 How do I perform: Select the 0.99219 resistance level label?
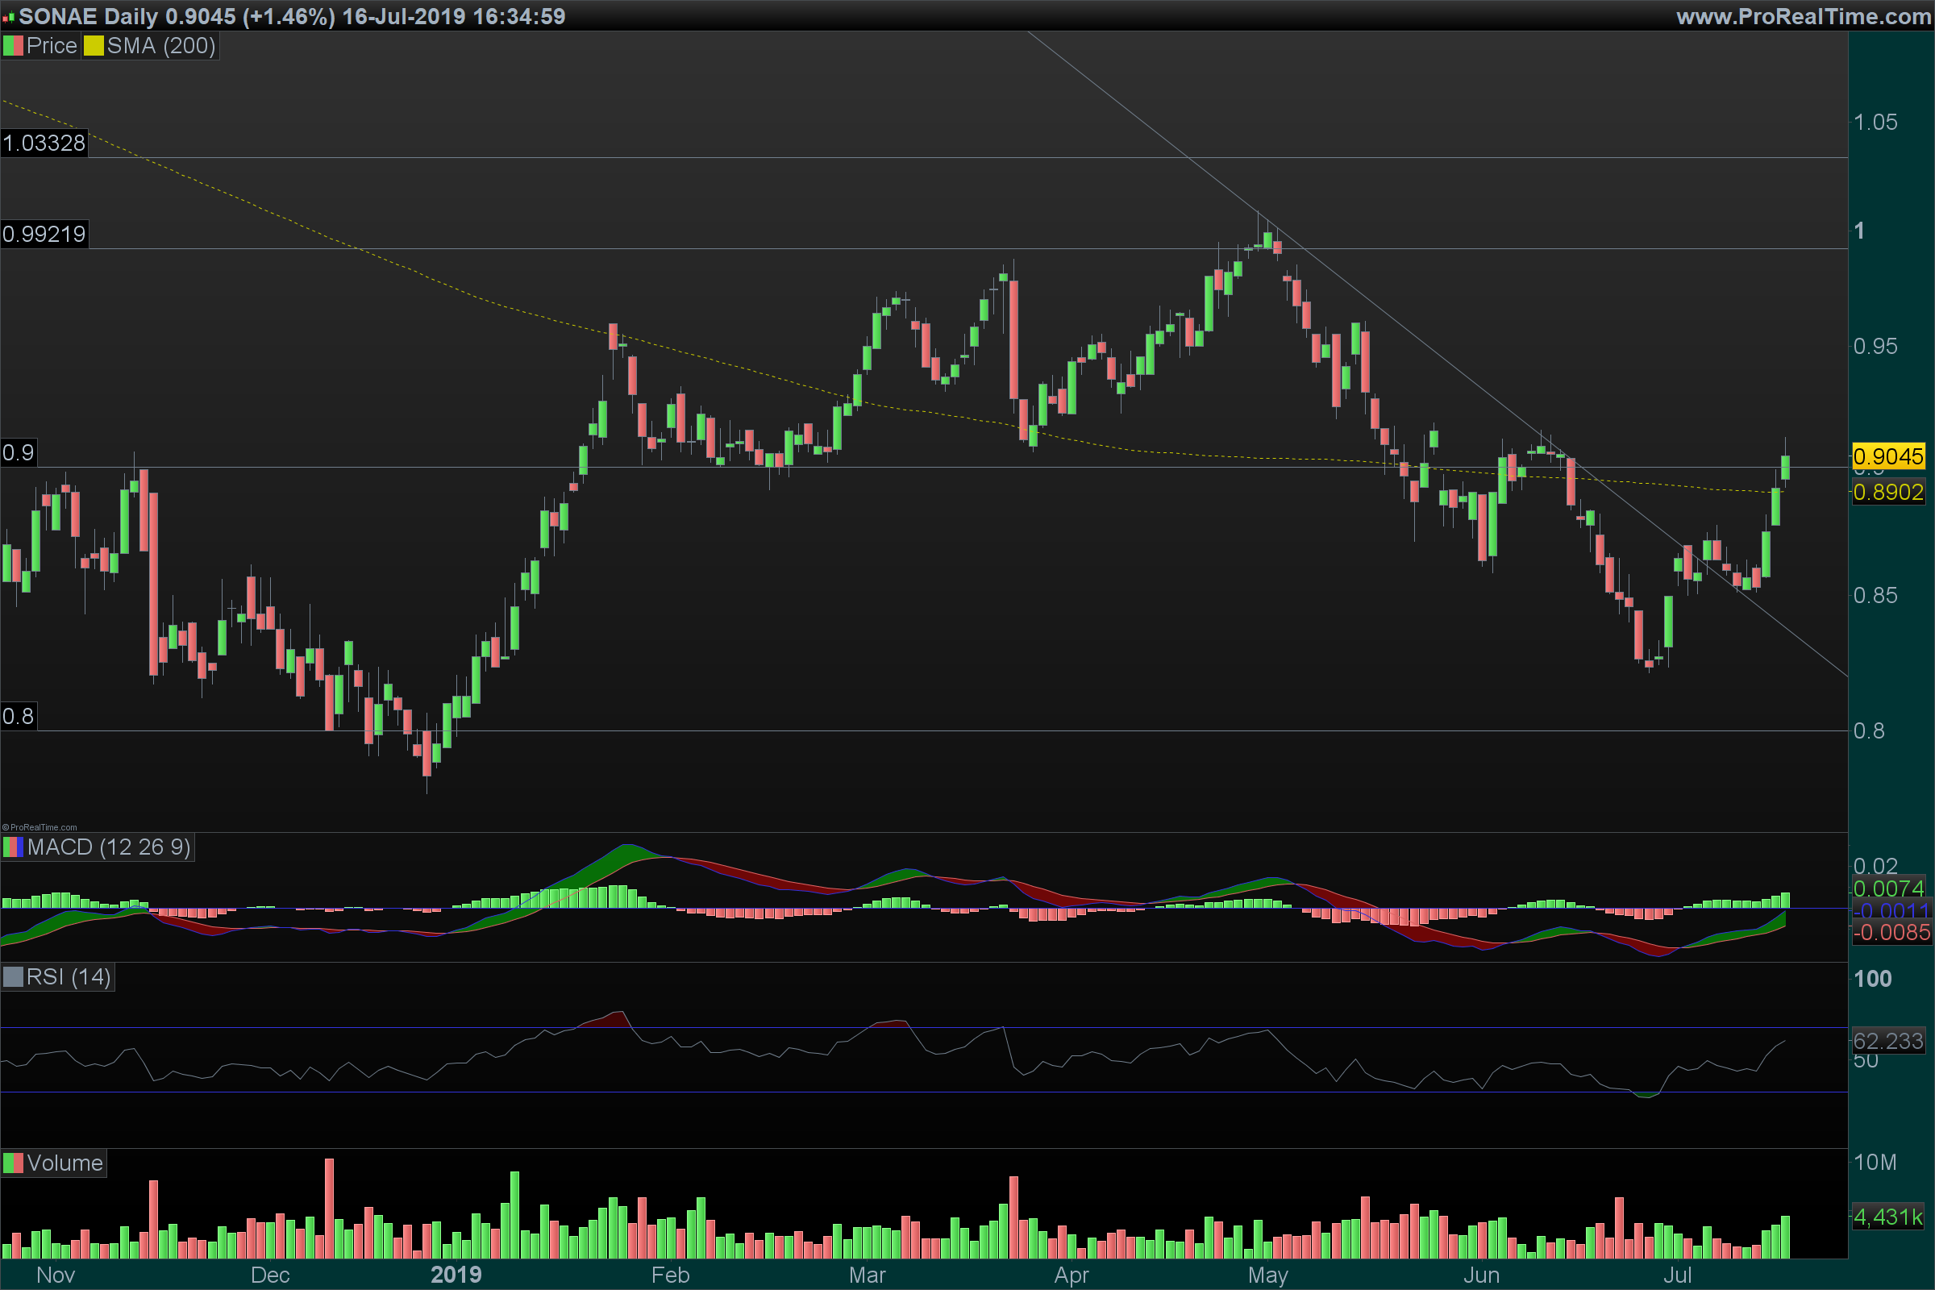pyautogui.click(x=44, y=235)
